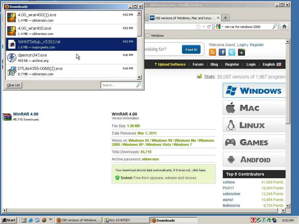Open contributor safarisilver link

(x=232, y=194)
